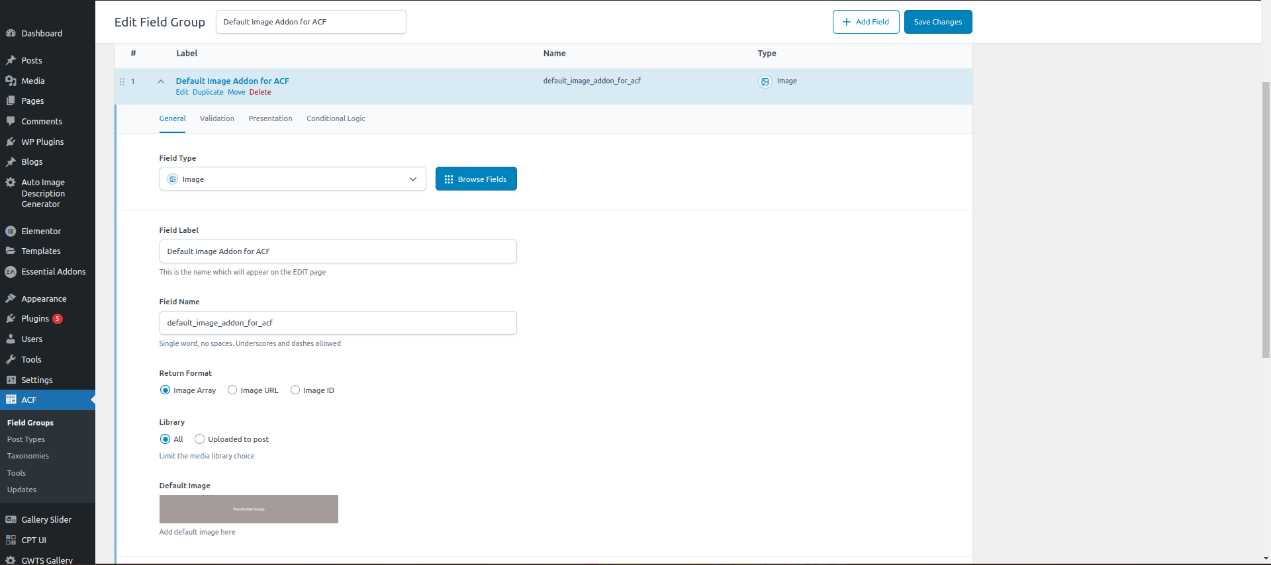Open the Dashboard sidebar icon
Screen dimensions: 1271x565
point(11,33)
